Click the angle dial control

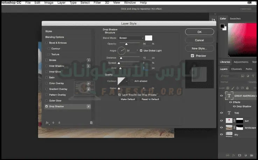pyautogui.click(x=121, y=51)
